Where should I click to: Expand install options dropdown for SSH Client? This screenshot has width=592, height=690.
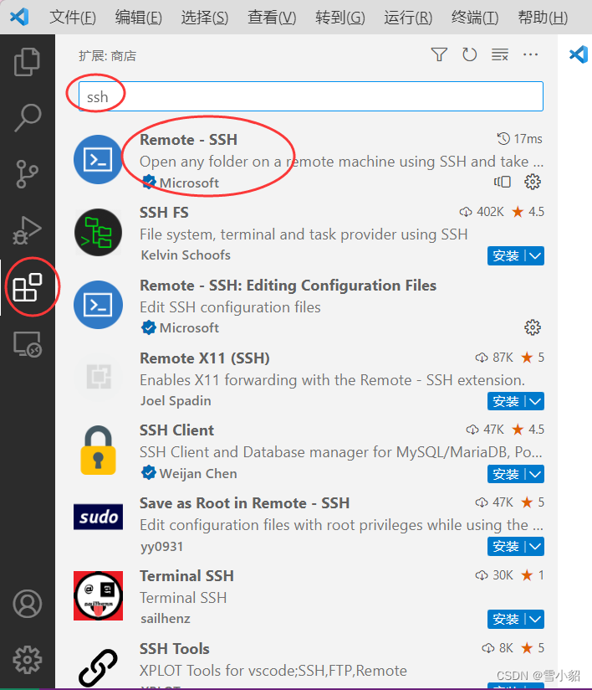[x=535, y=474]
